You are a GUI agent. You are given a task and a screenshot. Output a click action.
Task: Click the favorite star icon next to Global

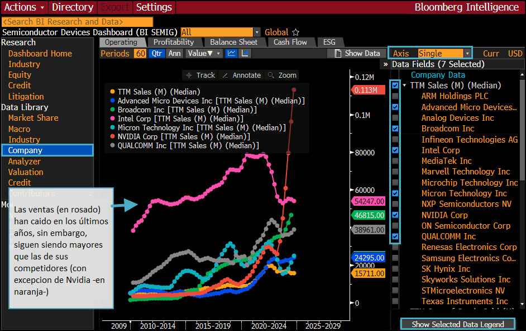point(295,32)
